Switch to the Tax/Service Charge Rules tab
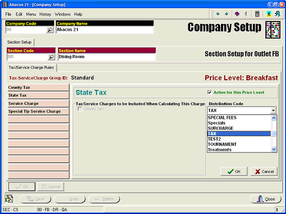 point(31,67)
